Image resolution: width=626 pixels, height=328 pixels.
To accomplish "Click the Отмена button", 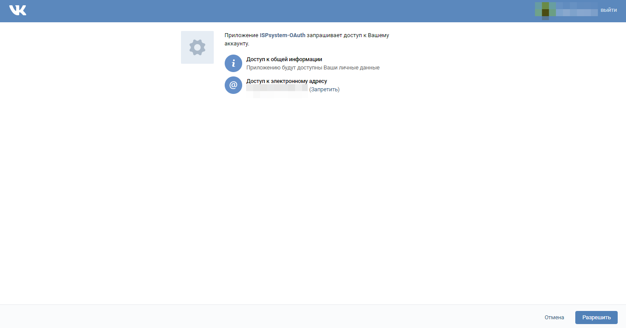I will point(554,318).
